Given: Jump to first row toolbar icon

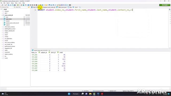Looking at the screenshot, I should [30, 5].
